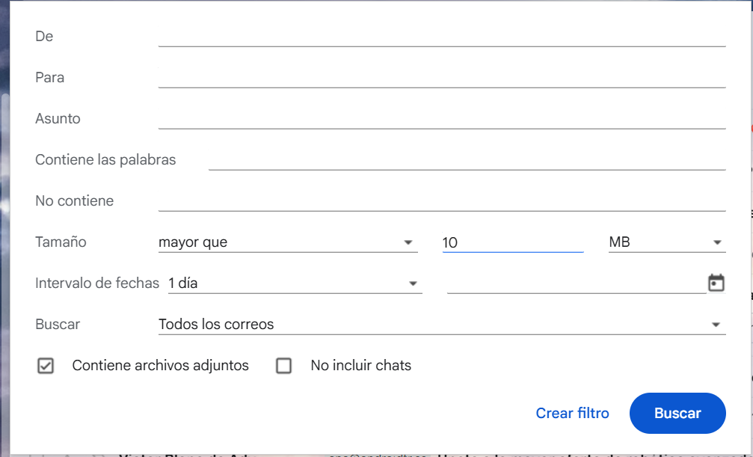This screenshot has height=457, width=753.
Task: Click the arrow beside 'Todos los correos'
Action: click(x=716, y=325)
